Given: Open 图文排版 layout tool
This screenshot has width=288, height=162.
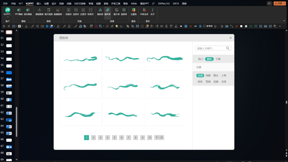Looking at the screenshot, I should tap(49, 11).
